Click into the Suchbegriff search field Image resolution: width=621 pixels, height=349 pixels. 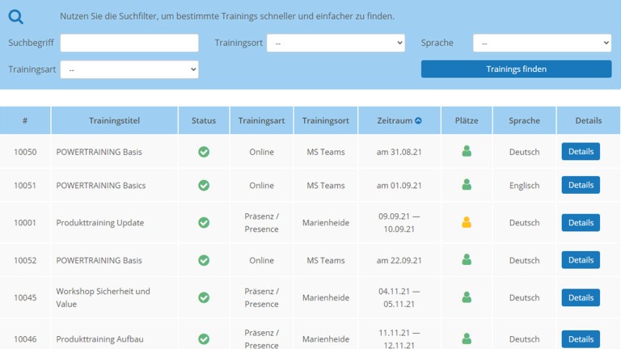[x=129, y=43]
